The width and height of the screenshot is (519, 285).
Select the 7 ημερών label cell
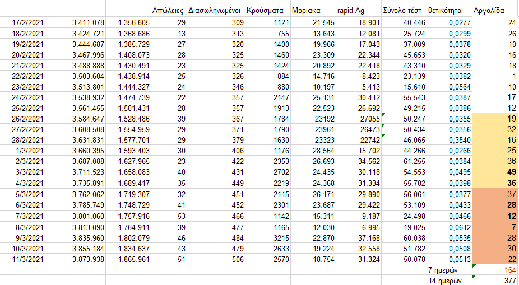click(448, 270)
